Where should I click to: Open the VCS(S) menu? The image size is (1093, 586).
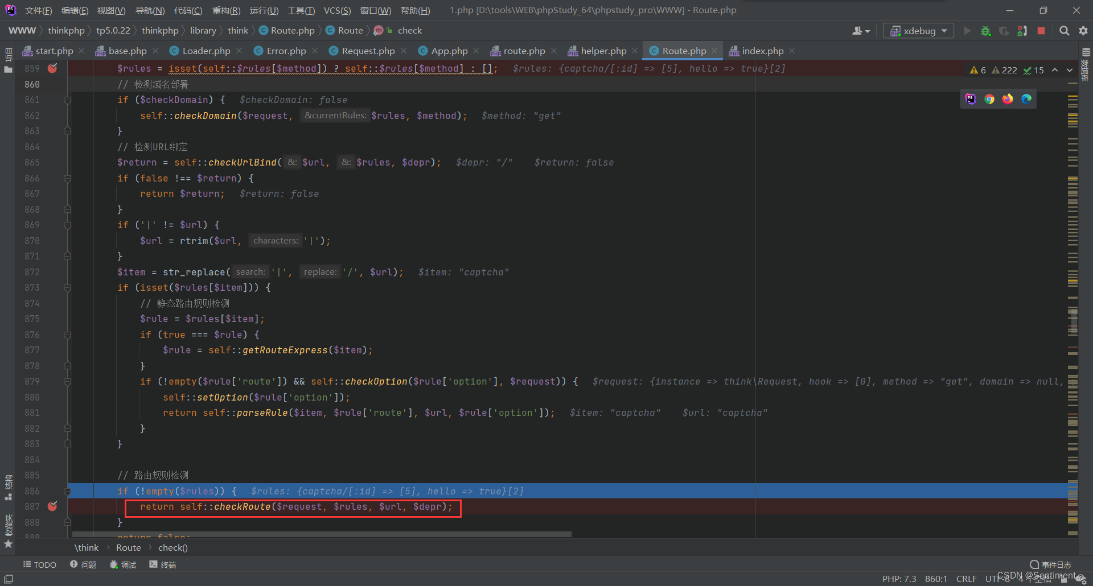(x=337, y=10)
